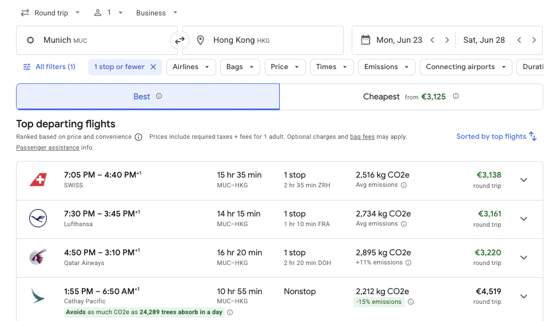Remove the 1 stop or fewer filter
Image resolution: width=557 pixels, height=321 pixels.
click(153, 67)
